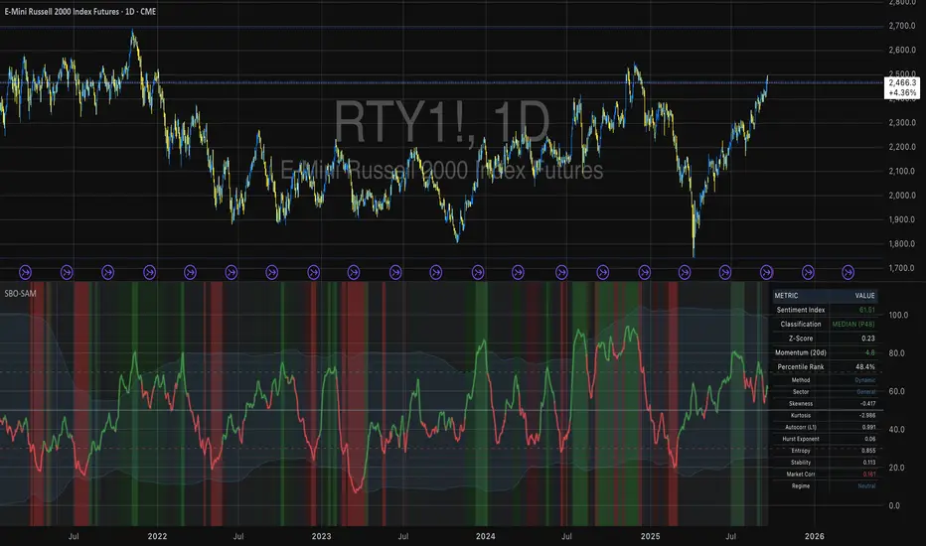Select the SBO-SAM indicator legend label

(x=20, y=293)
